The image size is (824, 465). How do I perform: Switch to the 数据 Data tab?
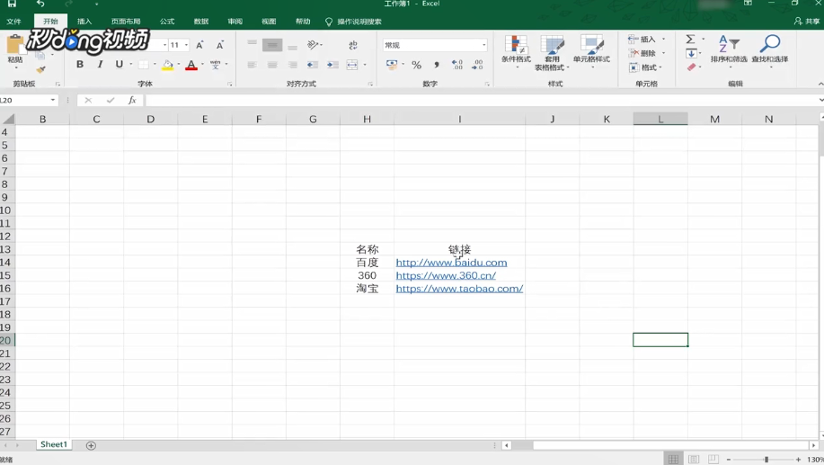[201, 22]
